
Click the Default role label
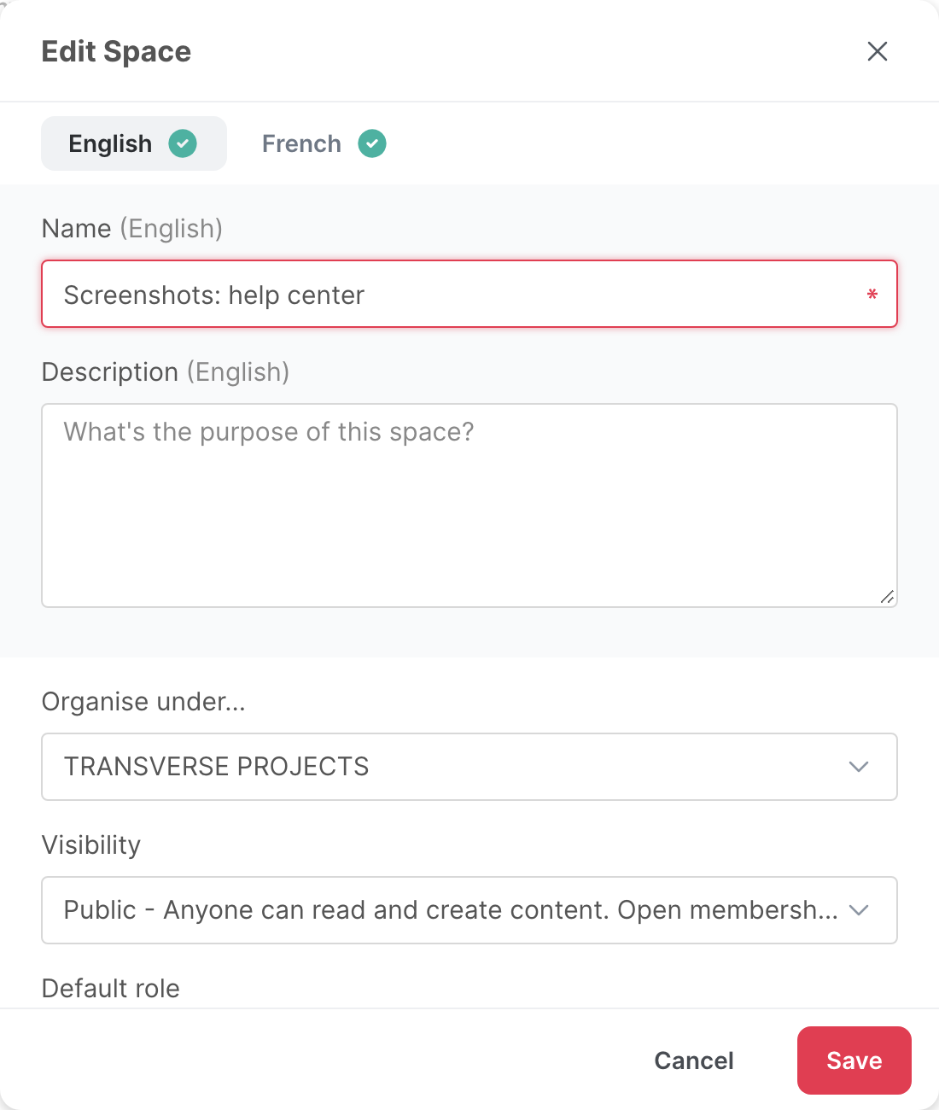[x=111, y=989]
